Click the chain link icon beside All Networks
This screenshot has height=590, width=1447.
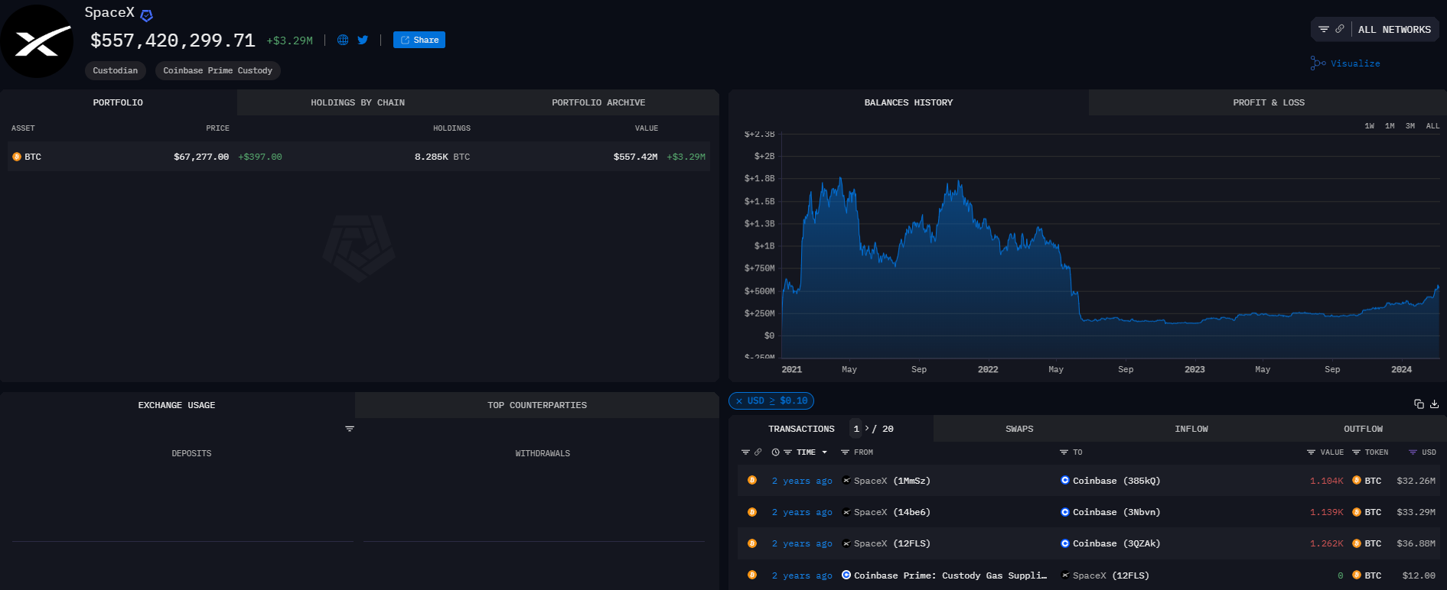click(x=1340, y=29)
